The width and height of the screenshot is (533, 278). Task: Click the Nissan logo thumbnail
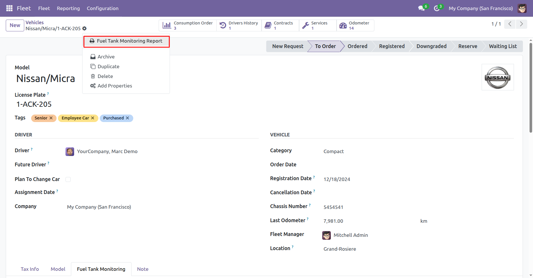pyautogui.click(x=498, y=77)
